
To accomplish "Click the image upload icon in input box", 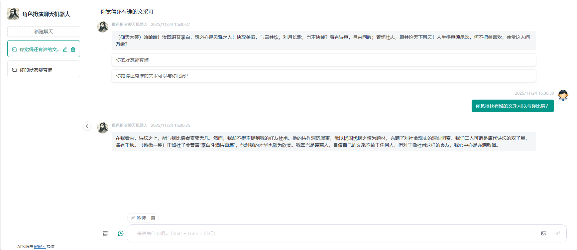I will coord(544,233).
